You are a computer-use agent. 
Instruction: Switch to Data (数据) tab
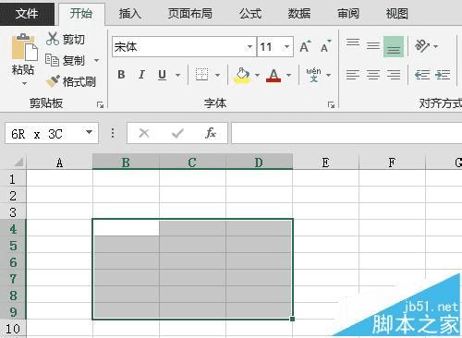pyautogui.click(x=298, y=14)
